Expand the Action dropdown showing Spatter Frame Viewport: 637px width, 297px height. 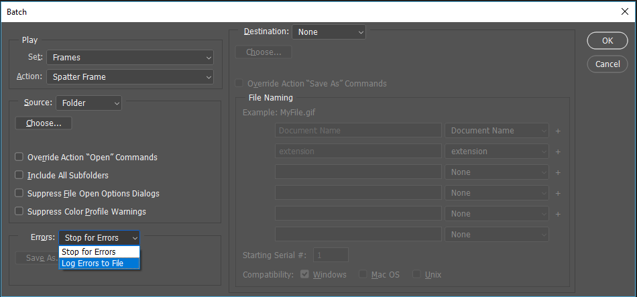tap(130, 77)
